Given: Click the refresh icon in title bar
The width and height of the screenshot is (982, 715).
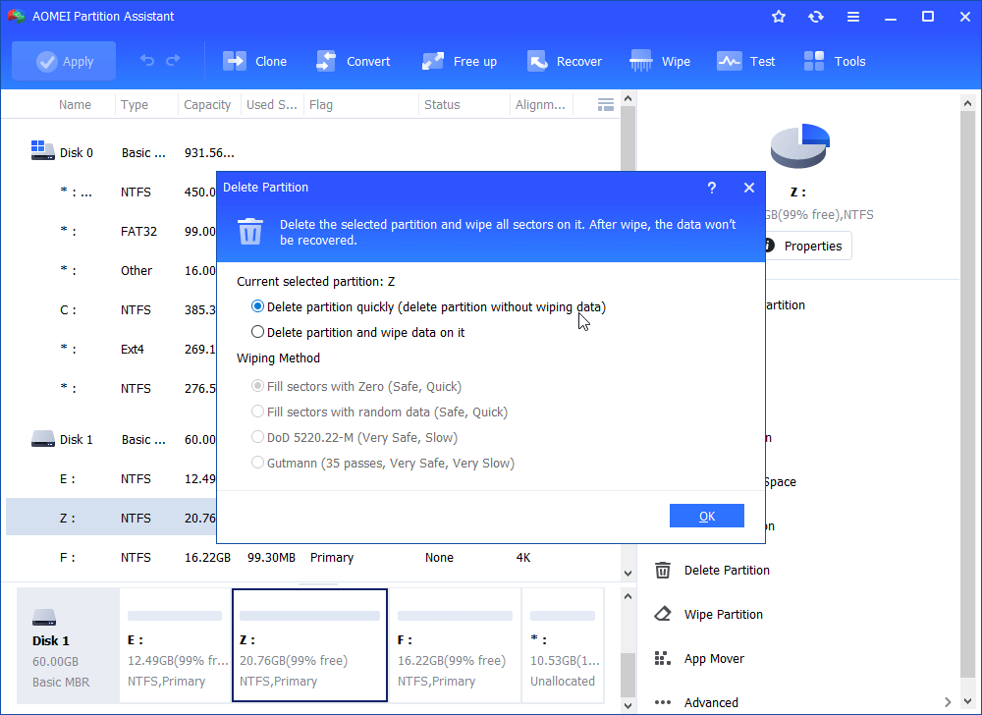Looking at the screenshot, I should point(815,17).
